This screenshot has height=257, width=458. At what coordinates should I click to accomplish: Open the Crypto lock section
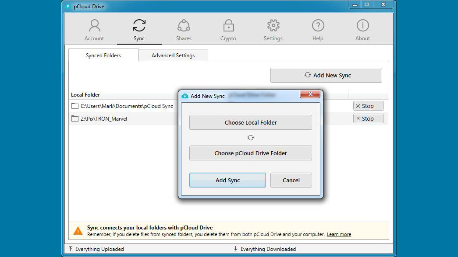click(228, 30)
